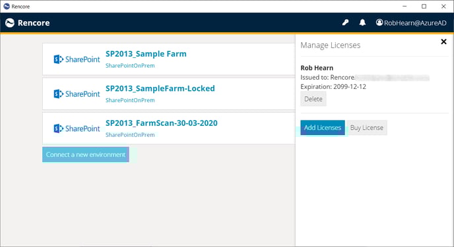The height and width of the screenshot is (247, 454).
Task: Click SharePoint logo of SP2013_SampleFarm-Locked
Action: (77, 94)
